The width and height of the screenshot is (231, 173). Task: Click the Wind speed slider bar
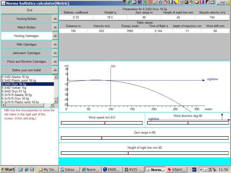(x=102, y=123)
